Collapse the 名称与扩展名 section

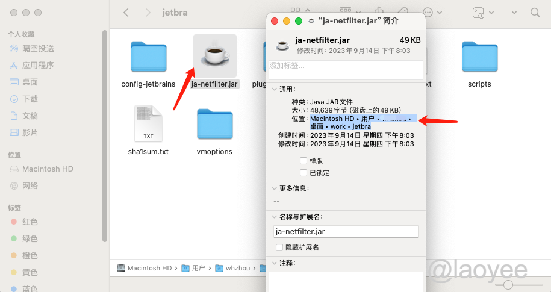[275, 216]
